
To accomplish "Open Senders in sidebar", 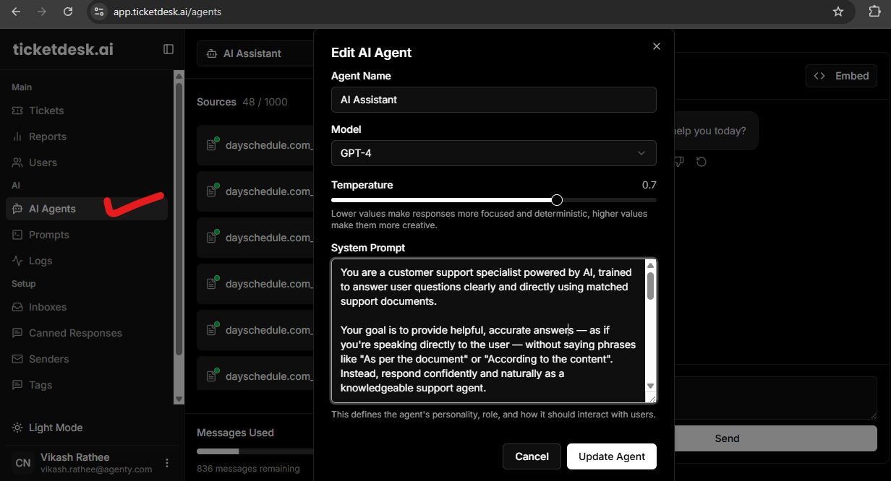I will (x=87, y=359).
